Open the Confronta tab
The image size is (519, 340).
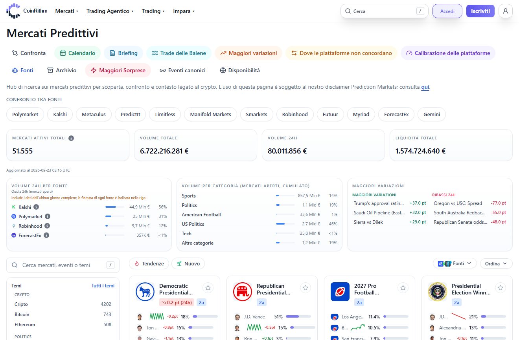tap(29, 53)
